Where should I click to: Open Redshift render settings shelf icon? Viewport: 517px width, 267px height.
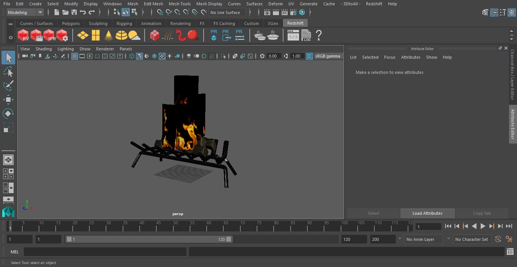coord(62,36)
